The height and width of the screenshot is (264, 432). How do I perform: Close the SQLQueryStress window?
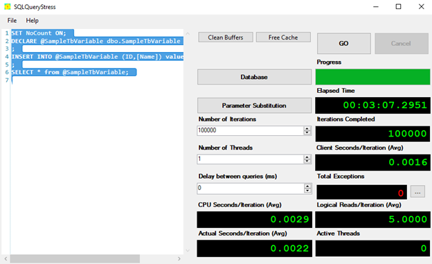pyautogui.click(x=421, y=7)
